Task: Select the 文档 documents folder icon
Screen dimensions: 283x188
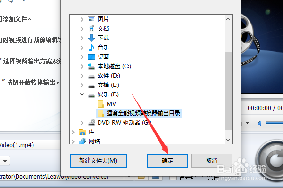Action: [92, 29]
